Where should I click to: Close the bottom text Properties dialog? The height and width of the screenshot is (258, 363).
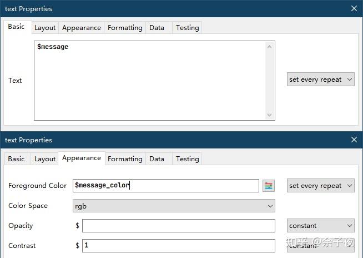pyautogui.click(x=354, y=140)
